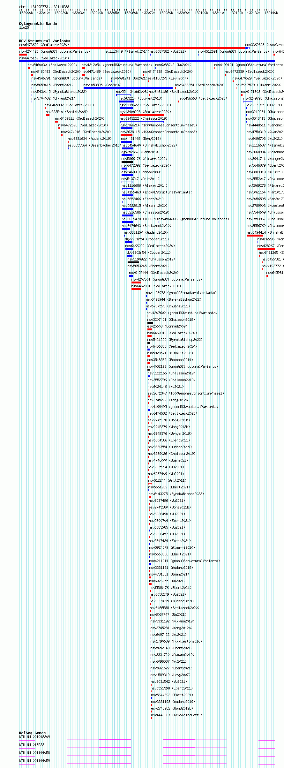Open variant nsv554 (Kidd2008)

click(132, 92)
